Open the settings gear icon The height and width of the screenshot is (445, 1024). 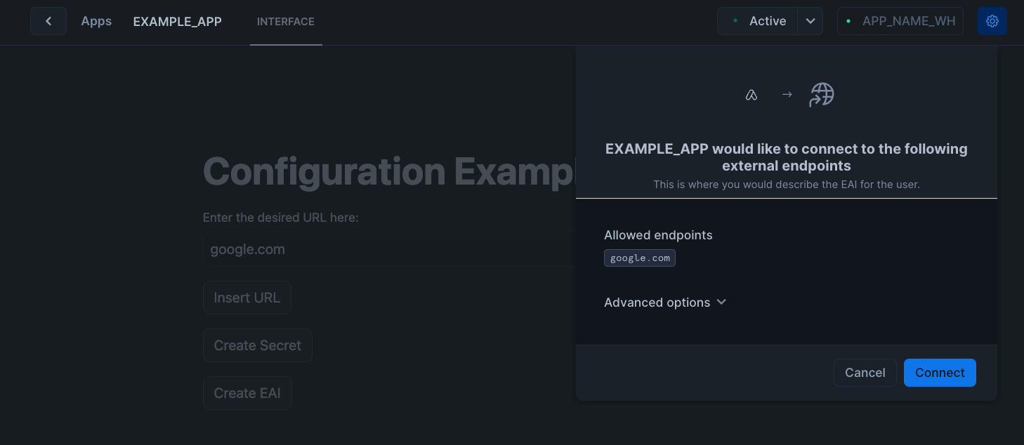point(992,21)
